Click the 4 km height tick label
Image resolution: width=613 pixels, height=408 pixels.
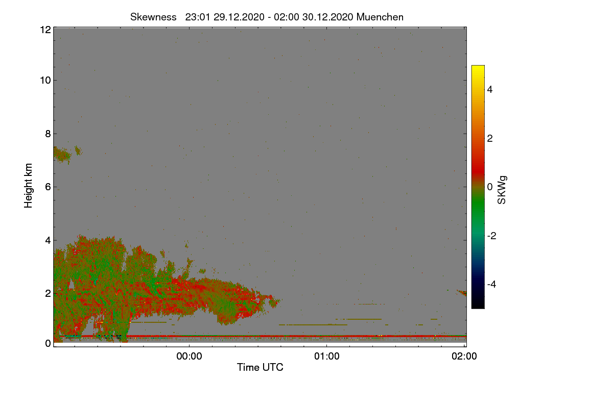[48, 240]
